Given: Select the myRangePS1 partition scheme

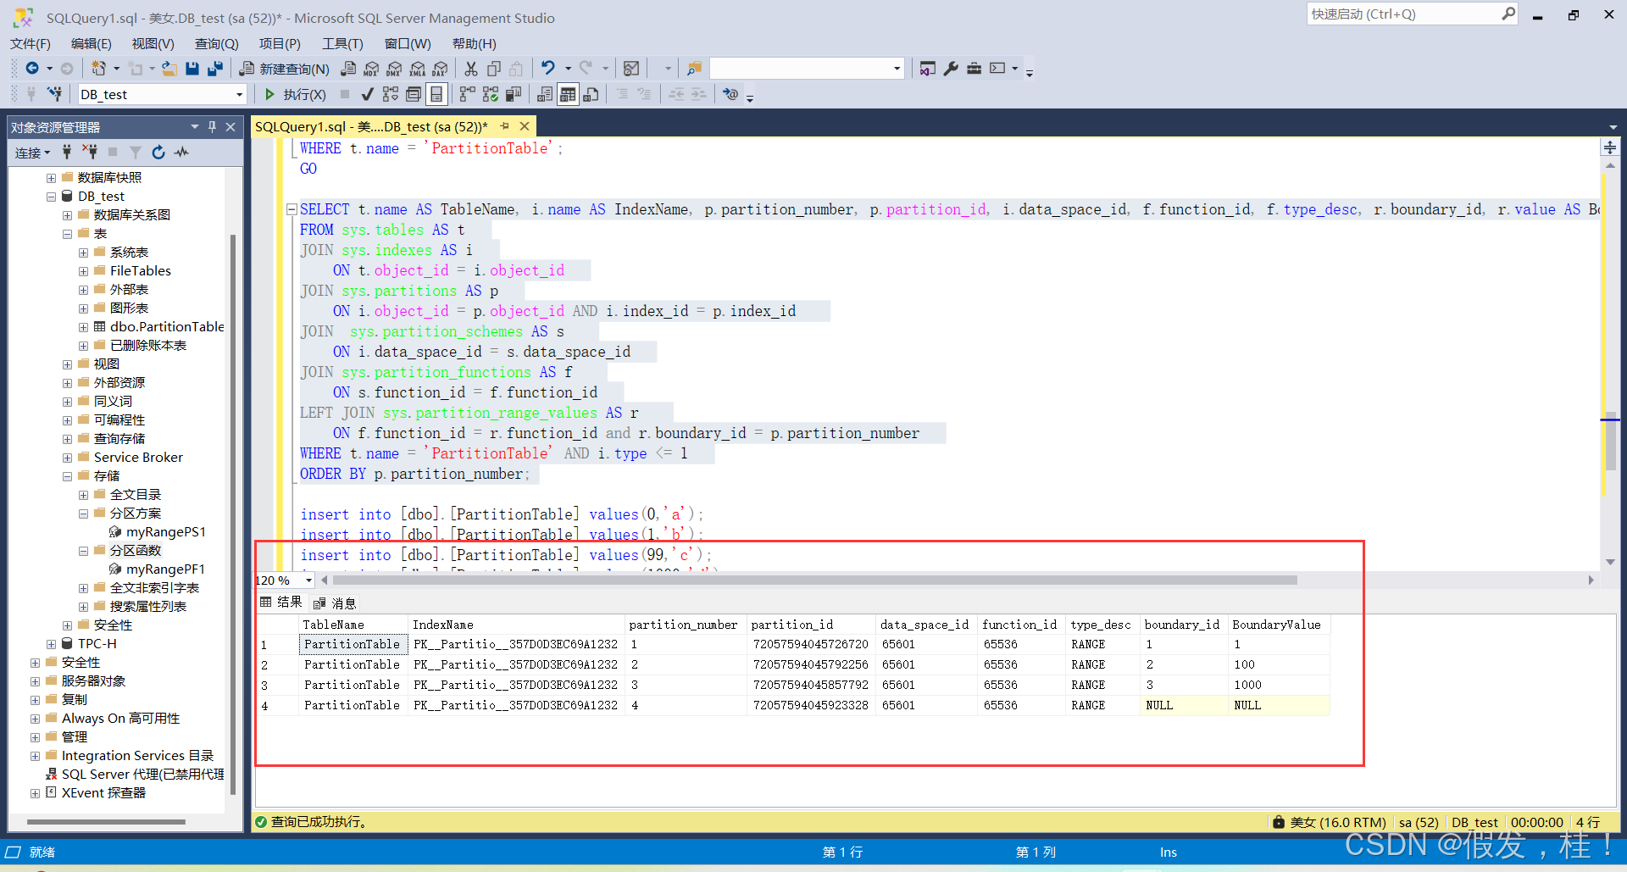Looking at the screenshot, I should 165,532.
